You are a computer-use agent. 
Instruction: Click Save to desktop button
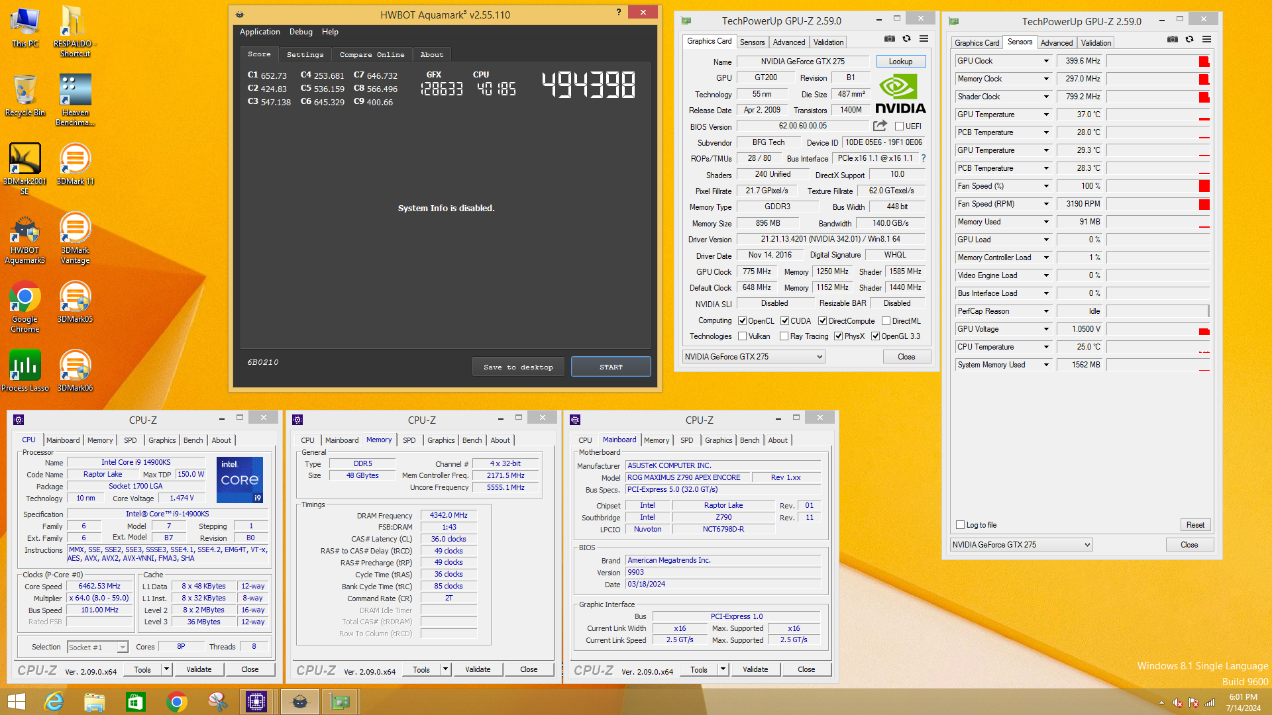point(518,367)
